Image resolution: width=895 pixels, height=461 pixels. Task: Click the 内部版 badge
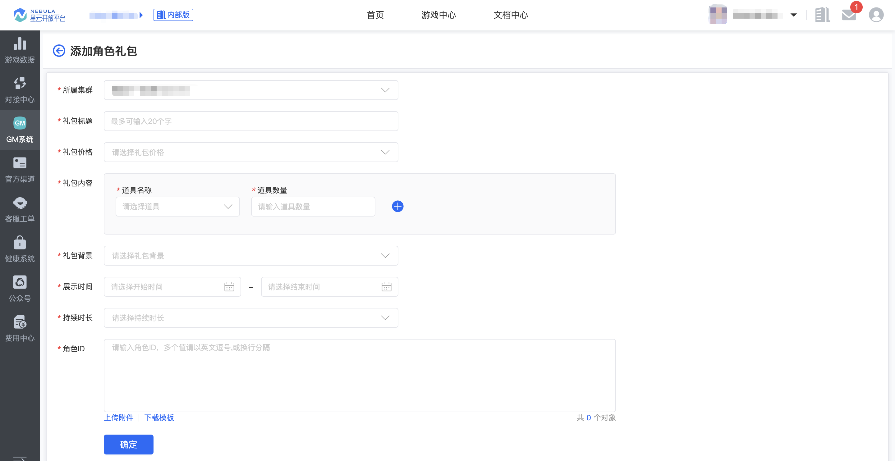click(173, 15)
